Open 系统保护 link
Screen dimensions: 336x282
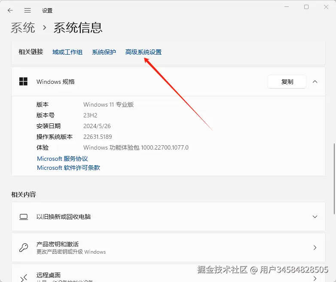(x=104, y=52)
